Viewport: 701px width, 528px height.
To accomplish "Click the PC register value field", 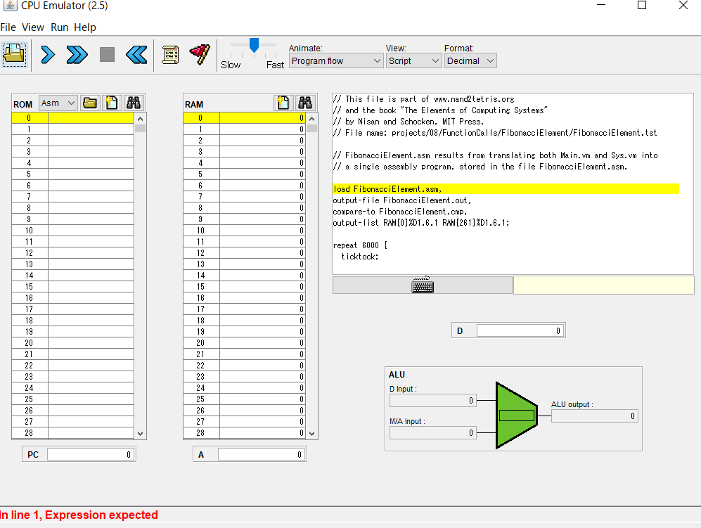I will pos(90,455).
